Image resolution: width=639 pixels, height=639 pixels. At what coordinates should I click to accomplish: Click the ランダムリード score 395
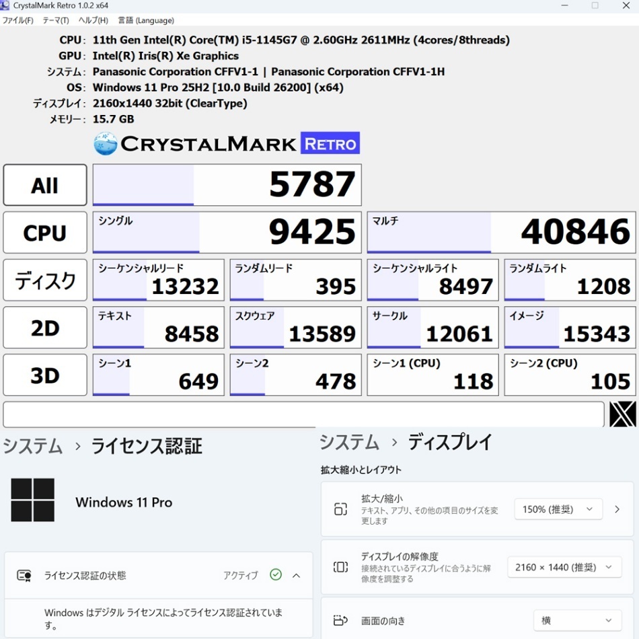tap(295, 280)
